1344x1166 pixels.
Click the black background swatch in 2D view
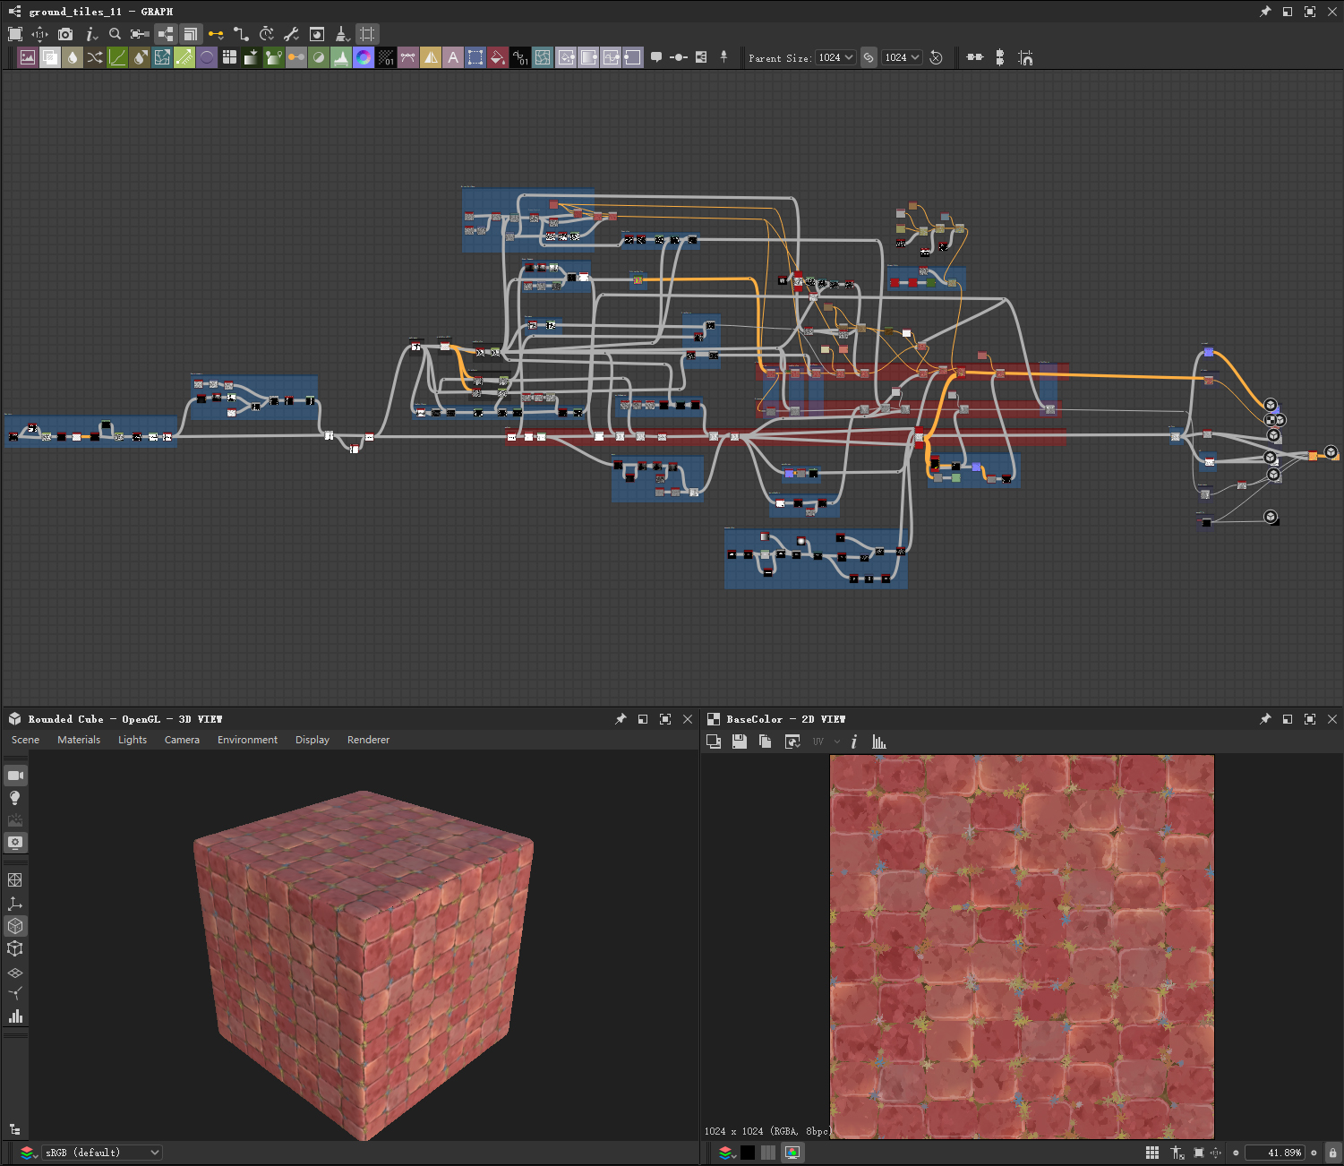tap(748, 1153)
